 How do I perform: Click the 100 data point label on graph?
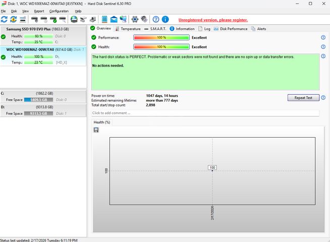212,167
